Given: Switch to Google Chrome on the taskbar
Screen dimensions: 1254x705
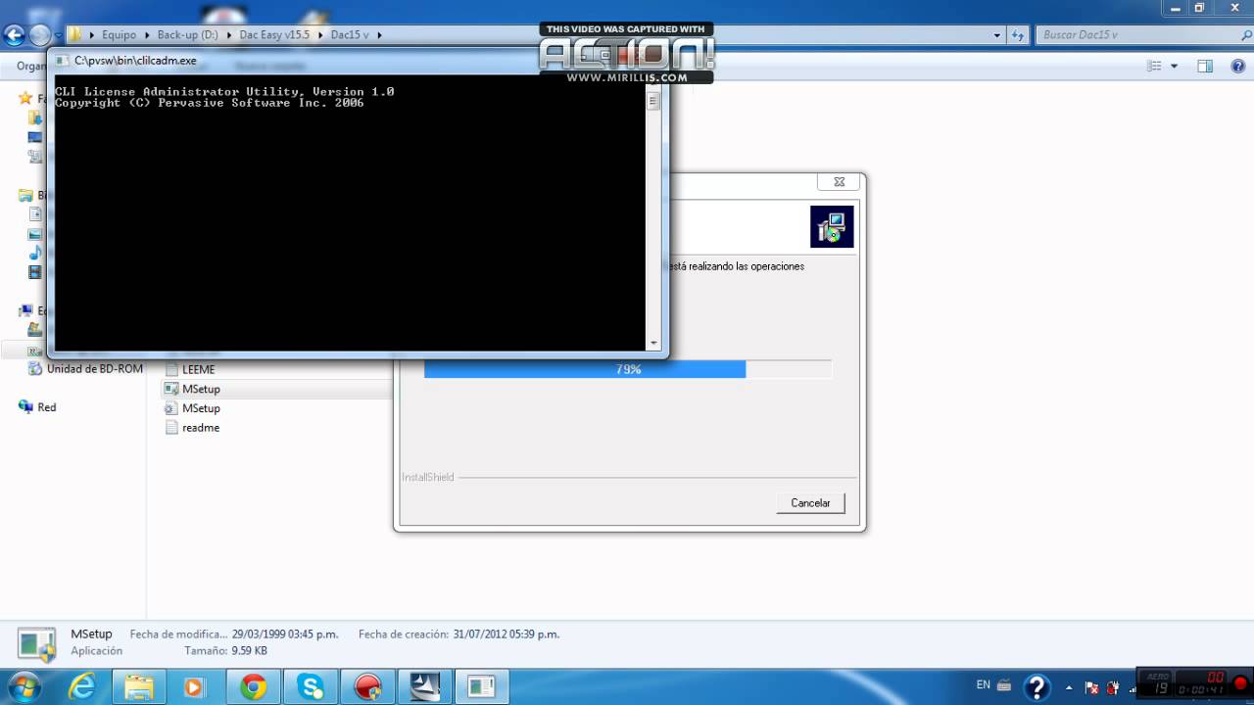Looking at the screenshot, I should tap(254, 687).
